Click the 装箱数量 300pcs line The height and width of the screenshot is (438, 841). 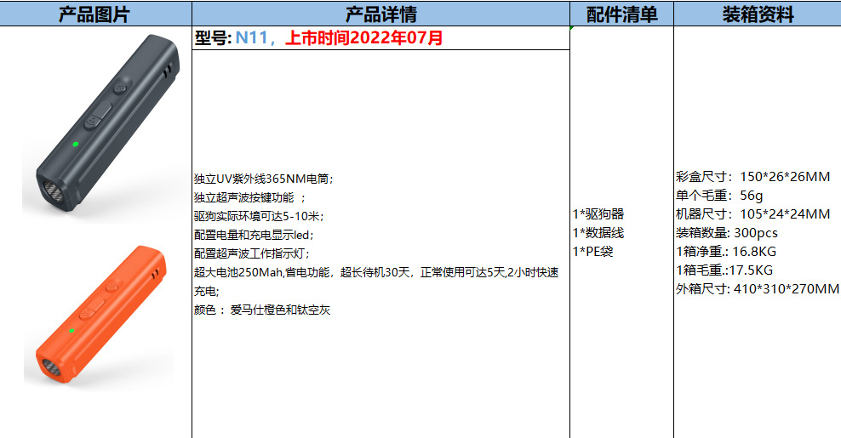[x=726, y=233]
